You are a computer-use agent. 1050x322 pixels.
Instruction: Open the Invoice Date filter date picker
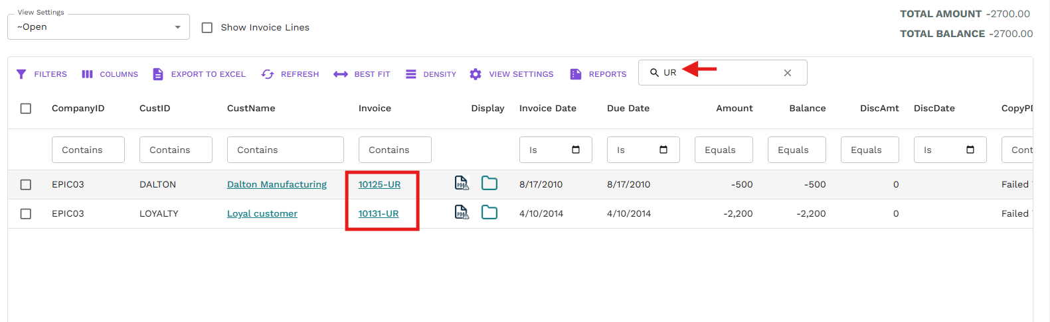576,150
